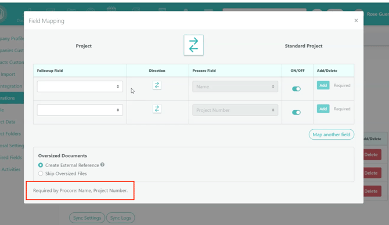This screenshot has height=225, width=389.
Task: Click Required label in Name row
Action: point(342,85)
